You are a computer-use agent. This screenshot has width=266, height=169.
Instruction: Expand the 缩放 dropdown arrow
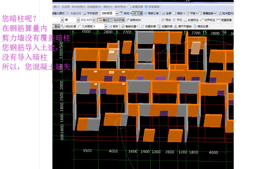[184, 13]
